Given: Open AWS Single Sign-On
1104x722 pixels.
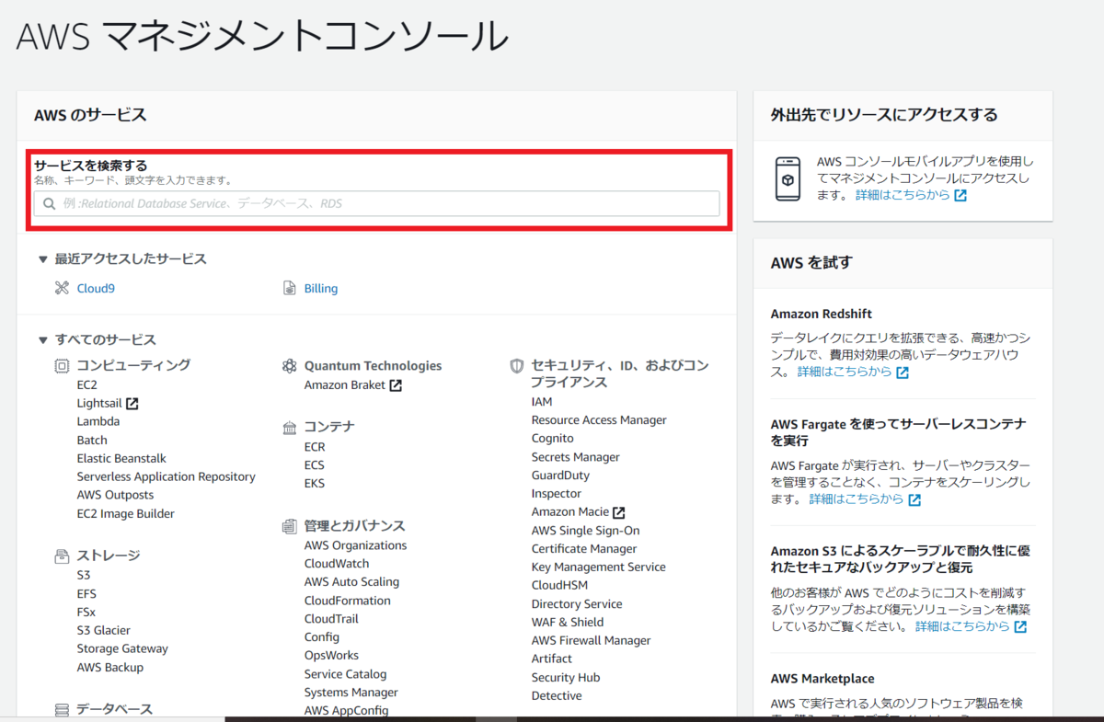Looking at the screenshot, I should click(586, 530).
